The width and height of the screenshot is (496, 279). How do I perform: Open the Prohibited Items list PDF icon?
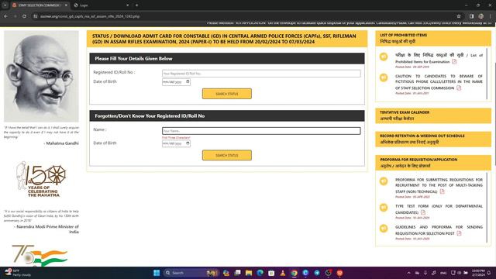point(454,61)
